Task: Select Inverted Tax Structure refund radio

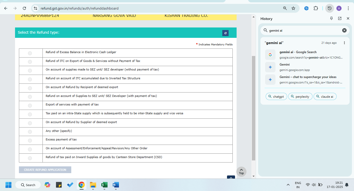Action: click(30, 79)
